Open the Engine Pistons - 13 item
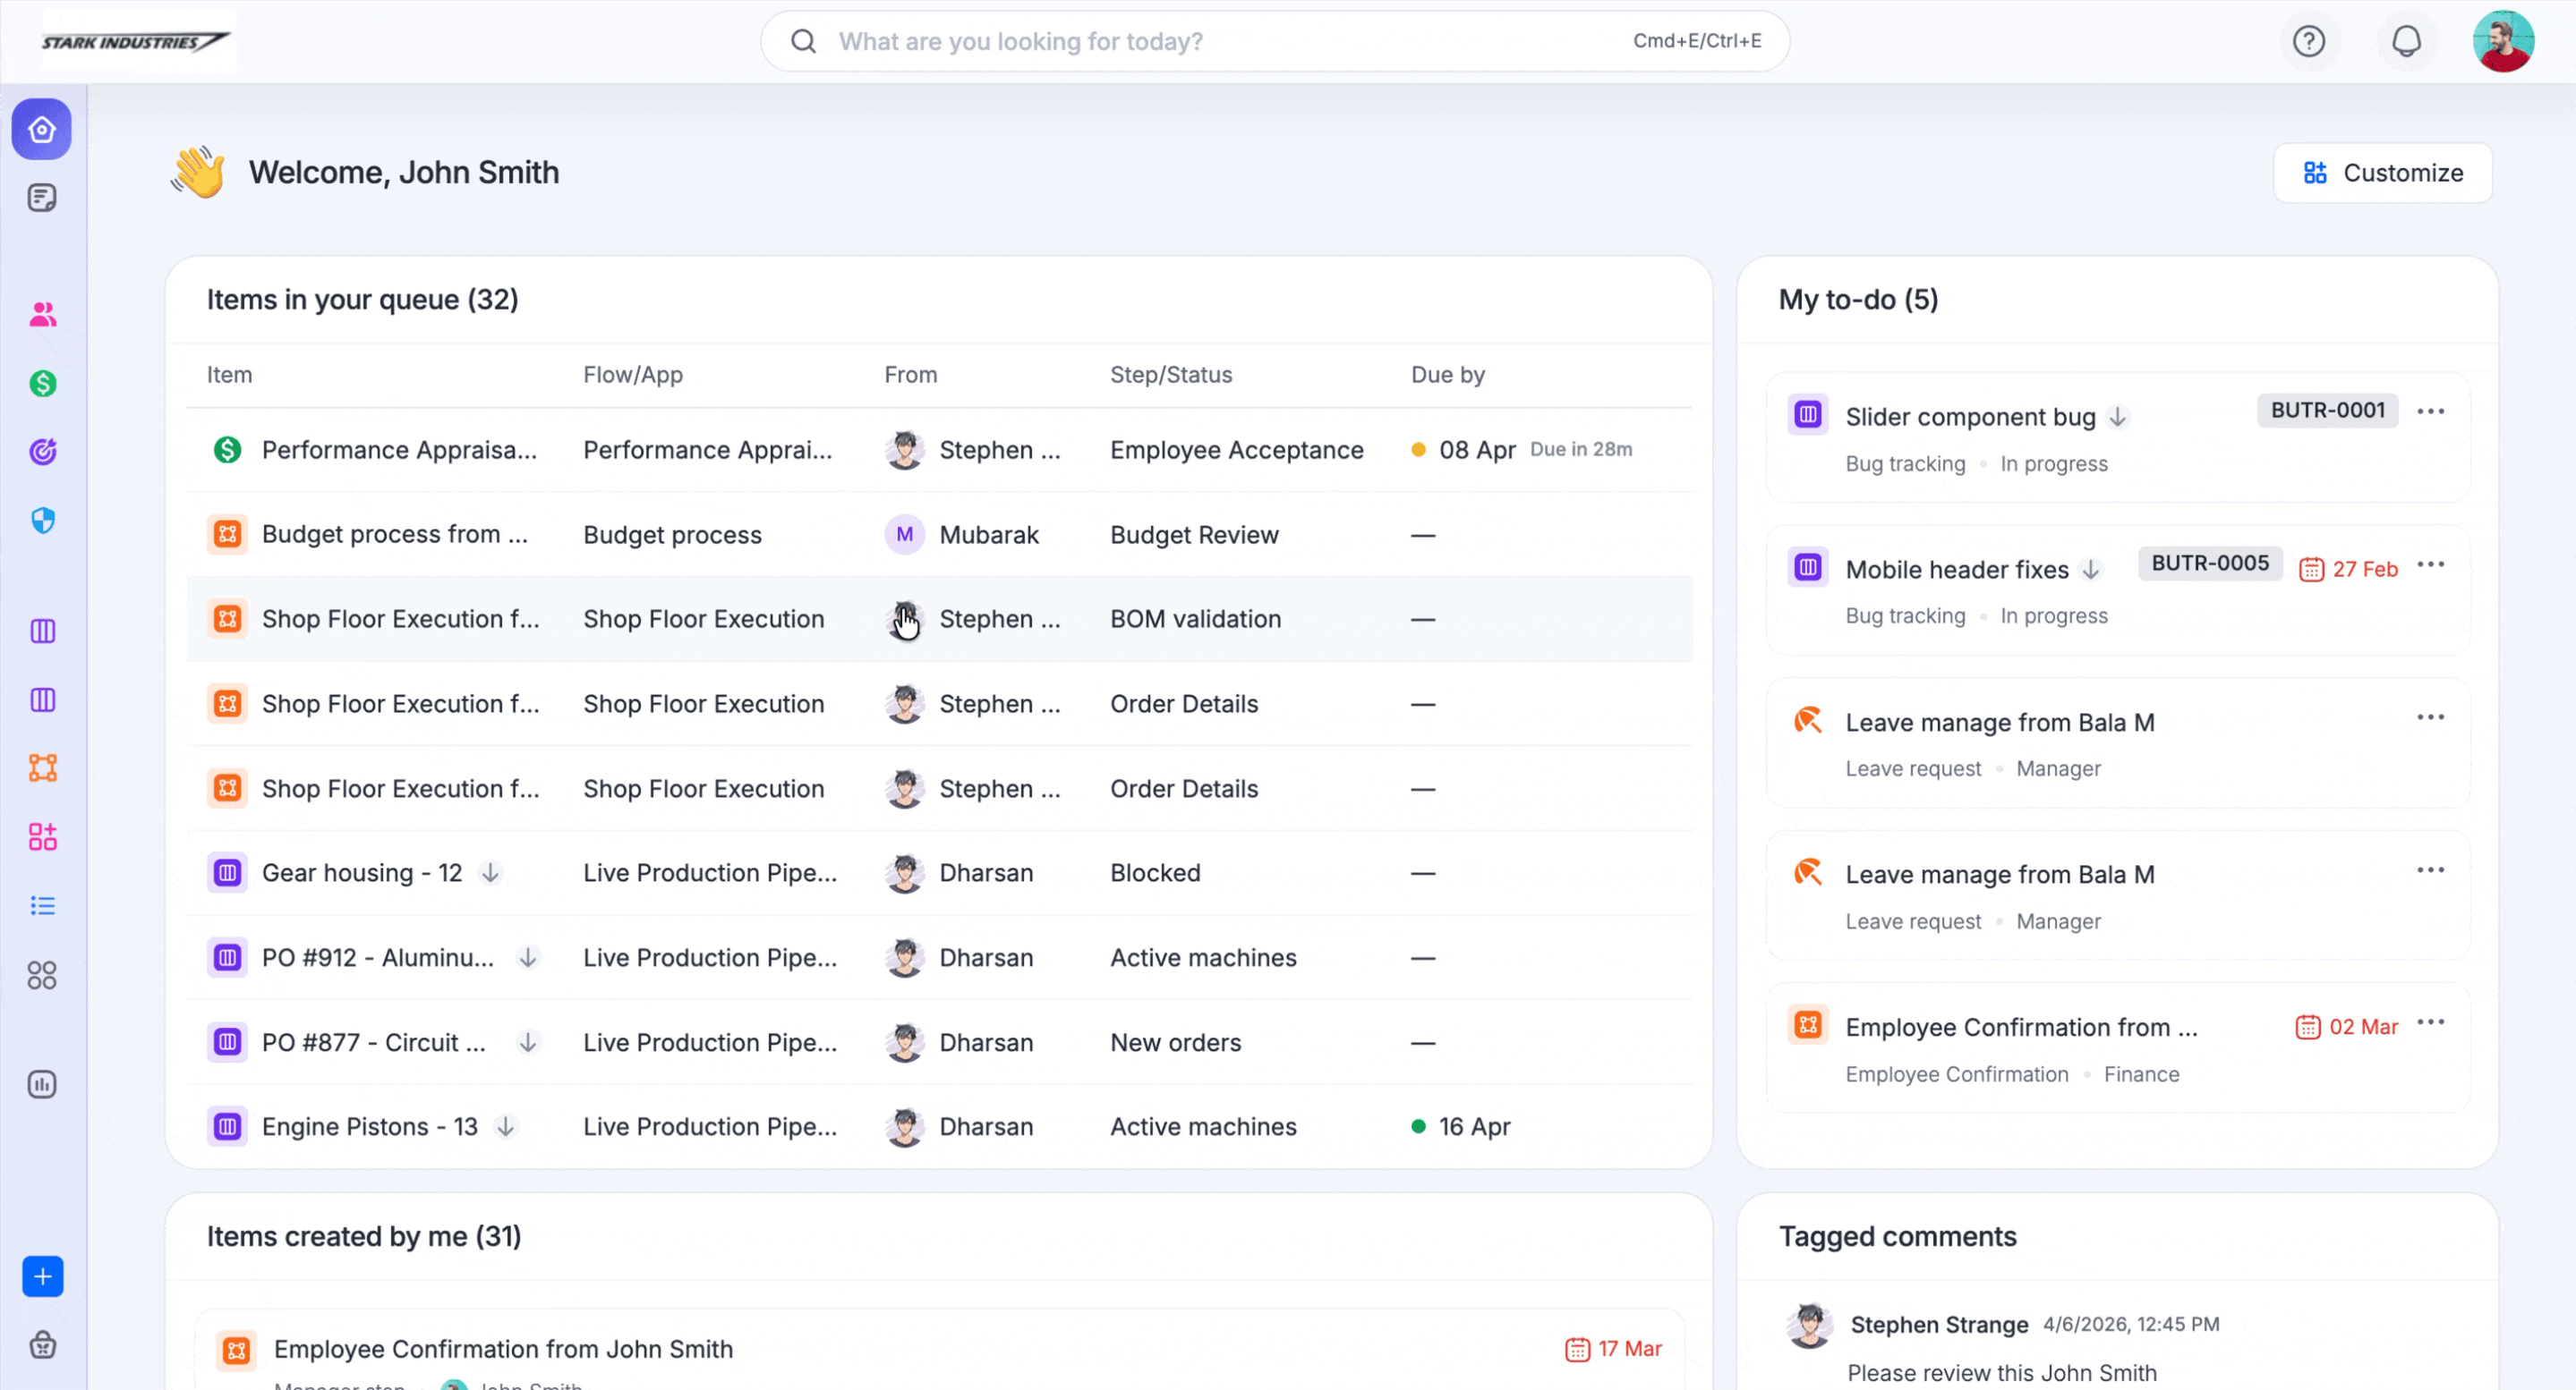Image resolution: width=2576 pixels, height=1390 pixels. click(x=369, y=1126)
